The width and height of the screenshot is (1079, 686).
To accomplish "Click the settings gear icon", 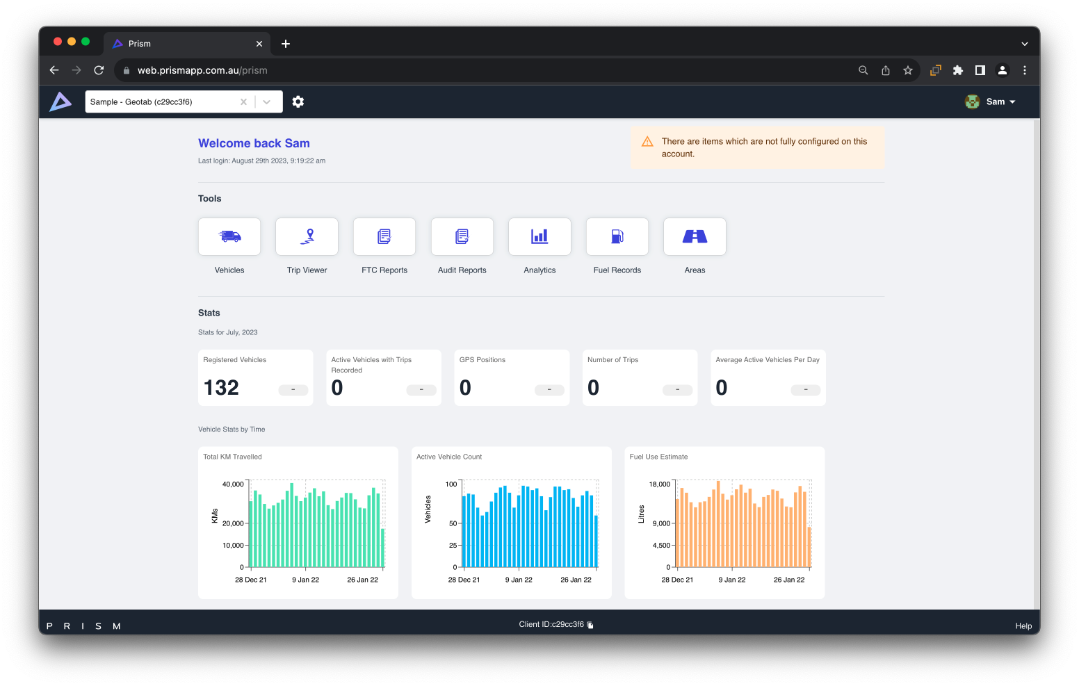I will [298, 102].
